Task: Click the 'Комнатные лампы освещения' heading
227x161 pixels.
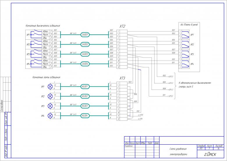Action: [46, 77]
